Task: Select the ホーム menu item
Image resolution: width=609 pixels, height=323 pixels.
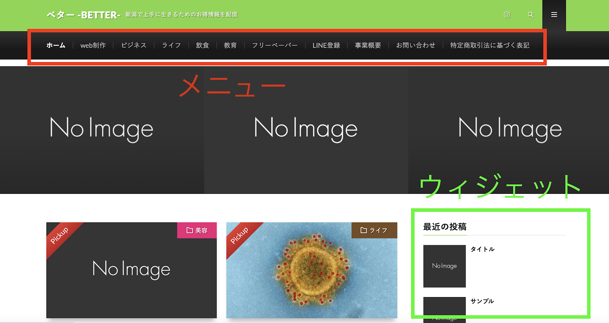Action: coord(56,45)
